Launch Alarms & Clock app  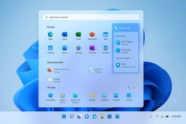pyautogui.click(x=63, y=98)
